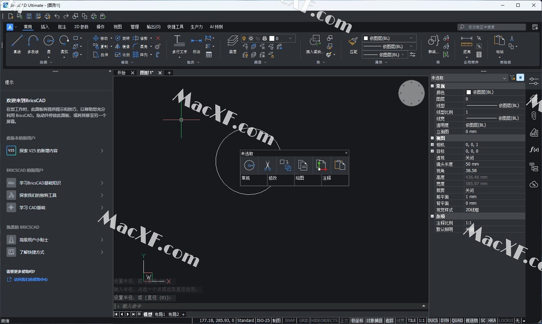Viewport: 542px width, 324px height.
Task: Insert a table from the annotate group
Action: [x=209, y=55]
